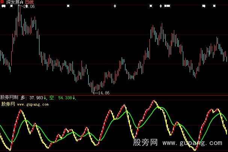The width and height of the screenshot is (228, 152).
Task: Click the plus marker beside the triple asterisks
Action: (161, 6)
